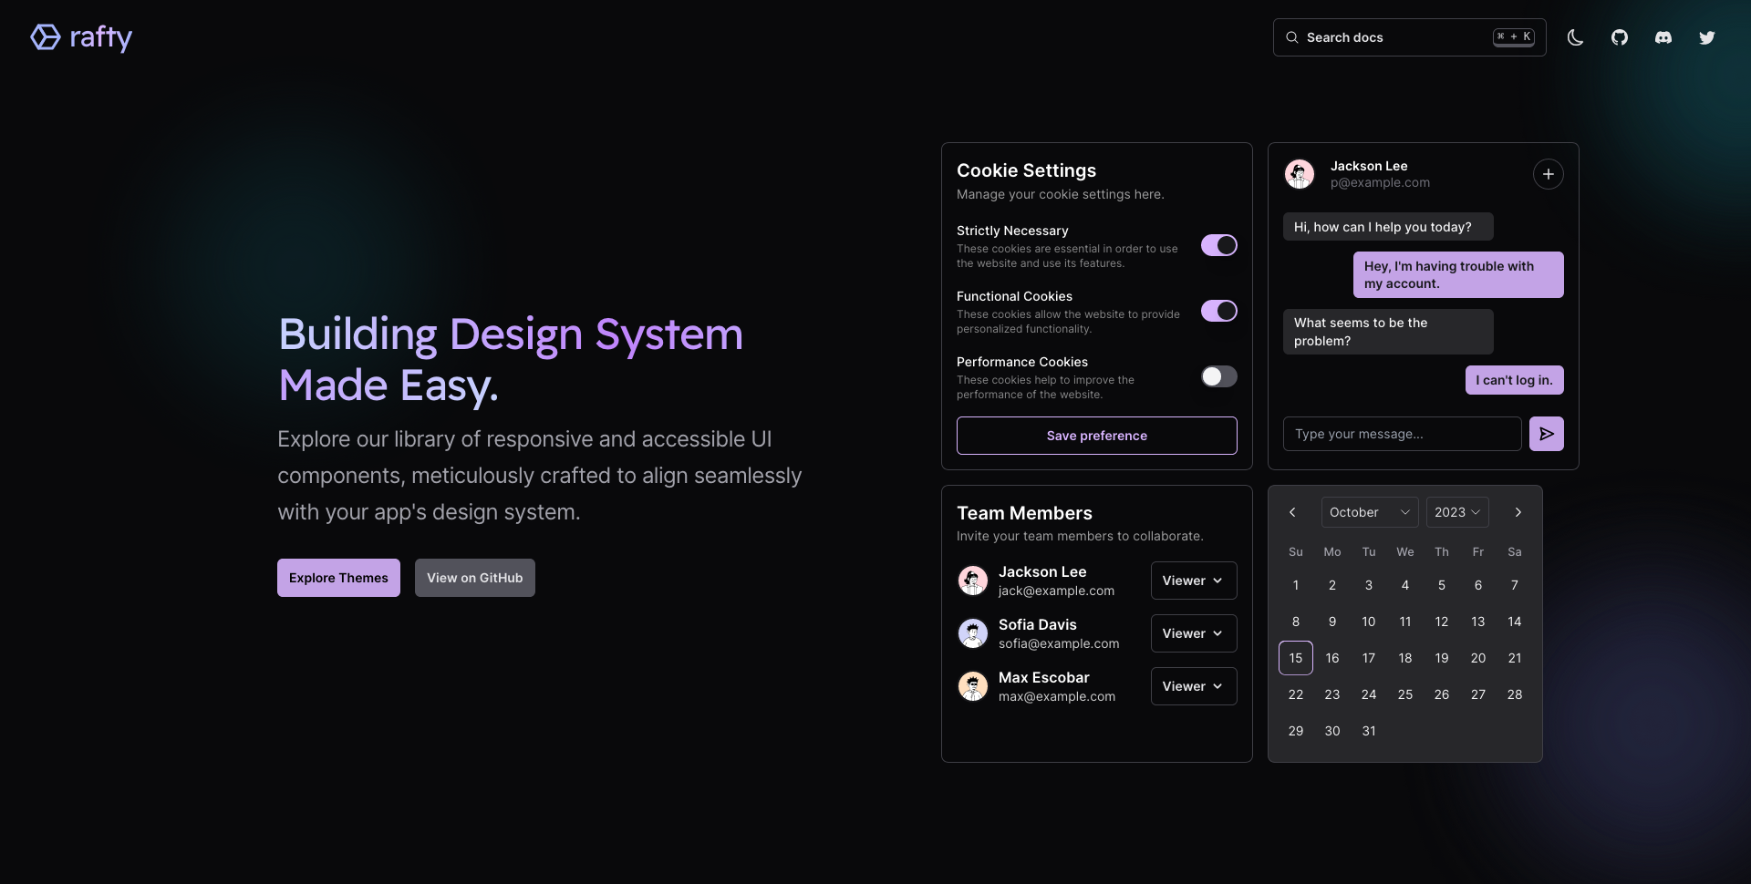The width and height of the screenshot is (1751, 884).
Task: Click the View on GitHub button
Action: tap(474, 578)
